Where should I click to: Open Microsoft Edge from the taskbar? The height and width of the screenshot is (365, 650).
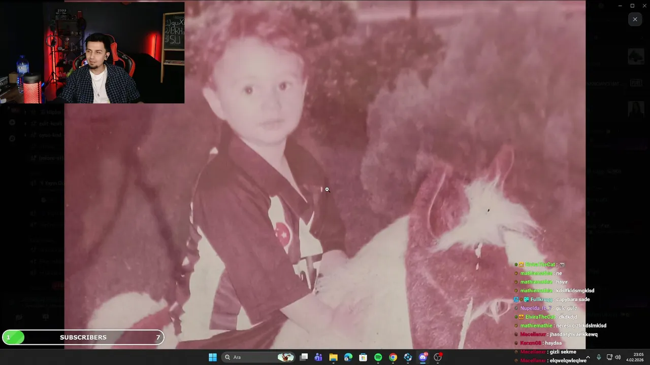pos(348,357)
